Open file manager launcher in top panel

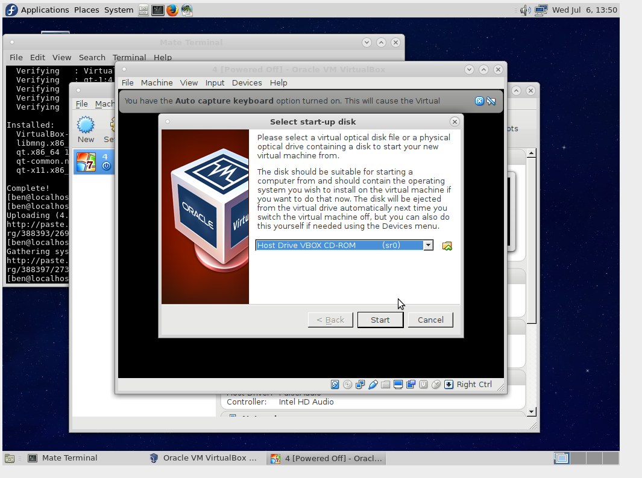tap(143, 10)
